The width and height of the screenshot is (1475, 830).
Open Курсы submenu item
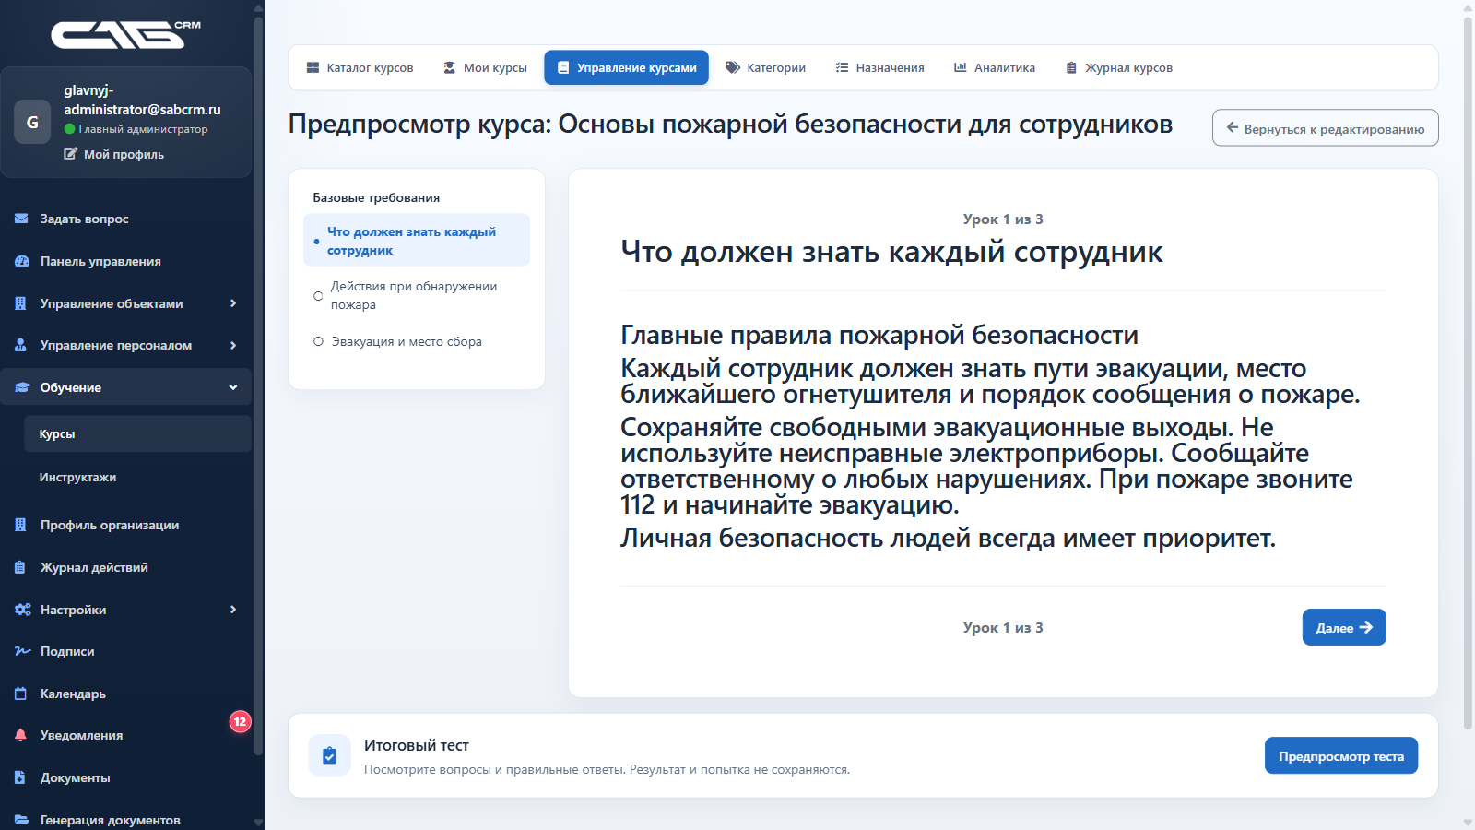pyautogui.click(x=137, y=433)
